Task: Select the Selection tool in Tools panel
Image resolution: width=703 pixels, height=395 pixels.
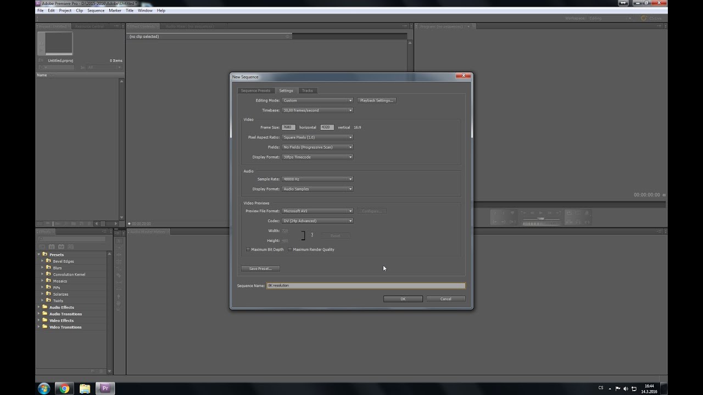Action: click(118, 241)
